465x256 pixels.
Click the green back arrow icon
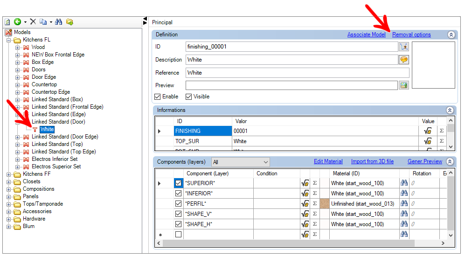pos(18,21)
